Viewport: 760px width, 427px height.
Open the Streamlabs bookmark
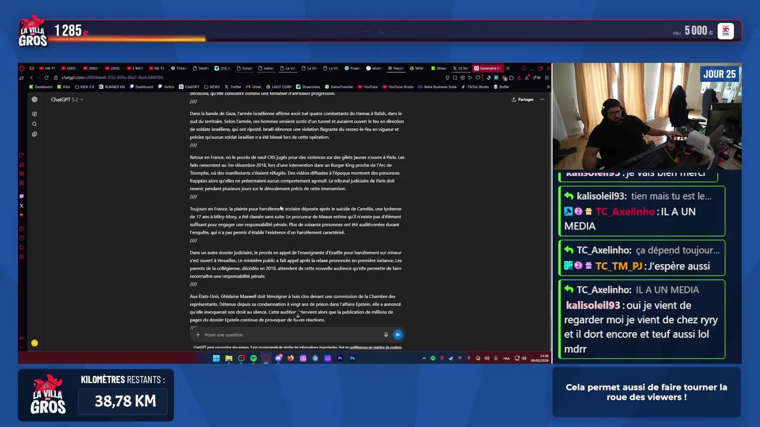point(308,87)
